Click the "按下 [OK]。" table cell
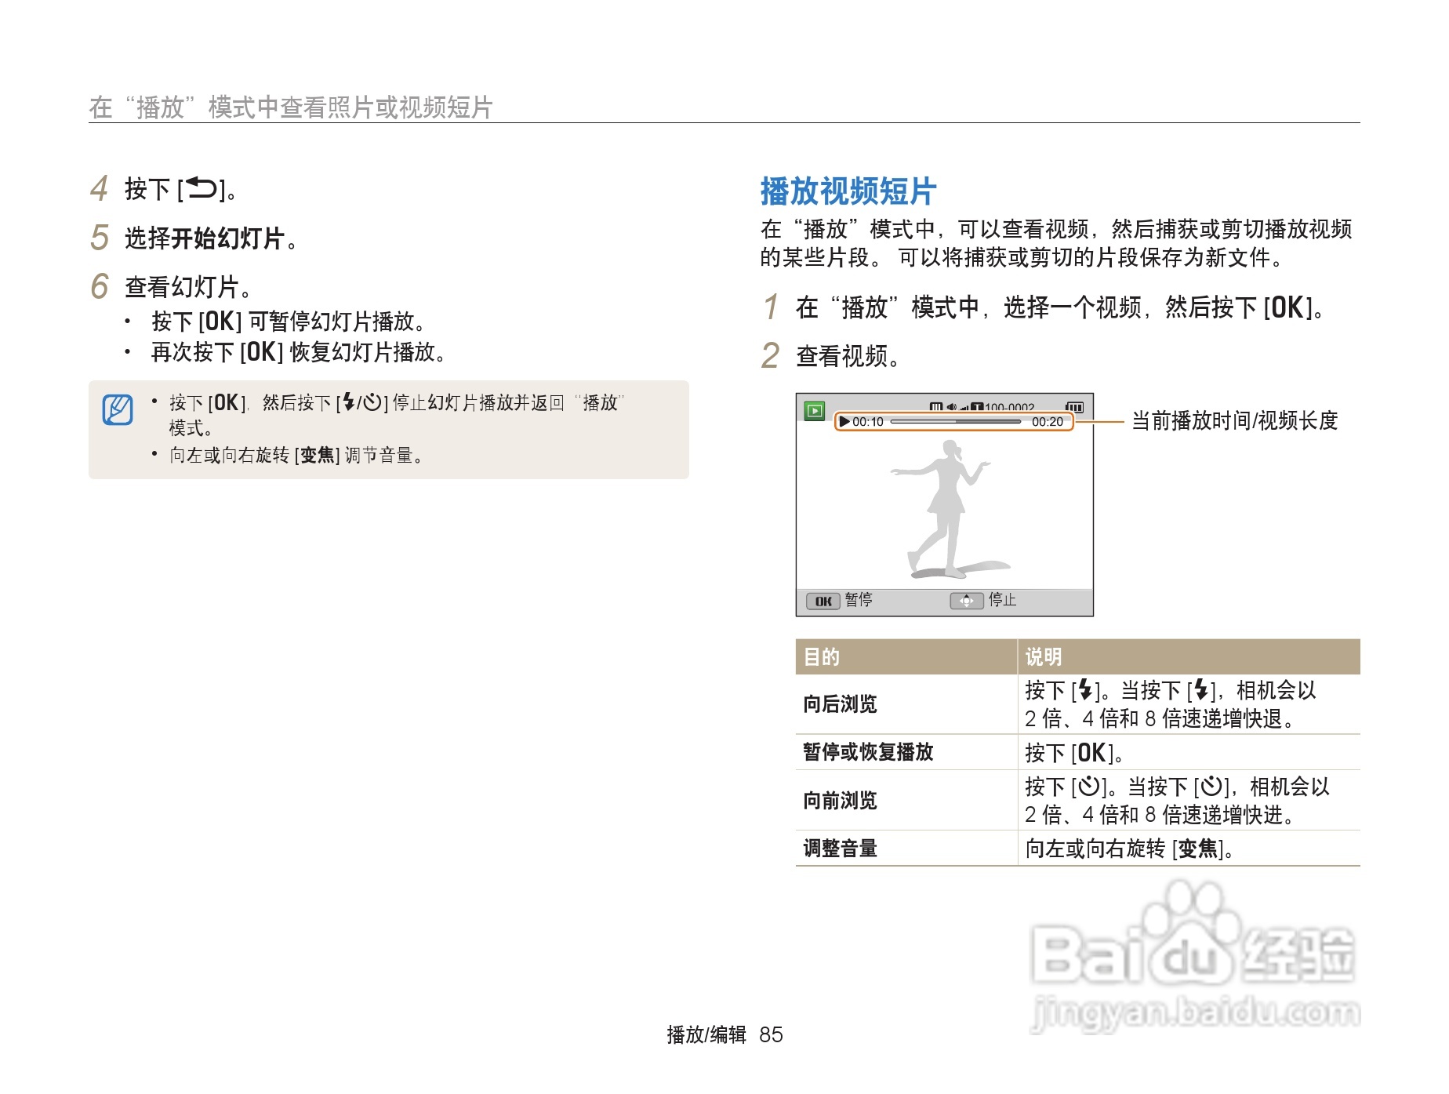The height and width of the screenshot is (1094, 1449). [x=1075, y=753]
